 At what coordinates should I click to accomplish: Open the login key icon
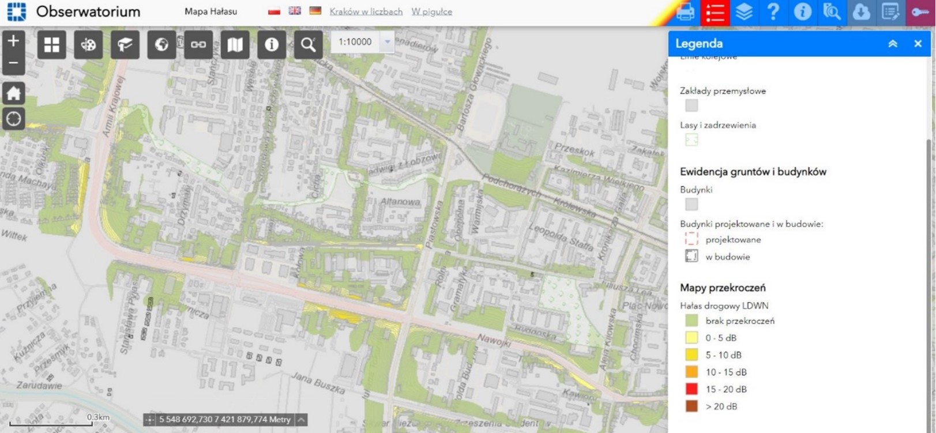pos(920,12)
